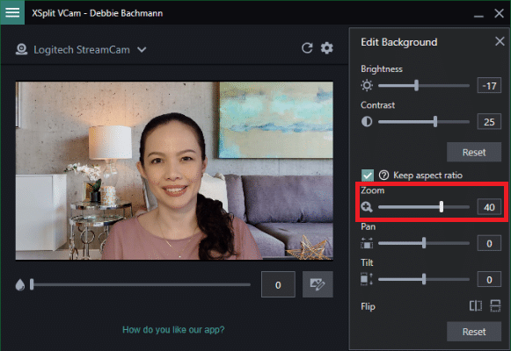Viewport: 511px width, 351px height.
Task: Open the edit background image button
Action: 318,284
